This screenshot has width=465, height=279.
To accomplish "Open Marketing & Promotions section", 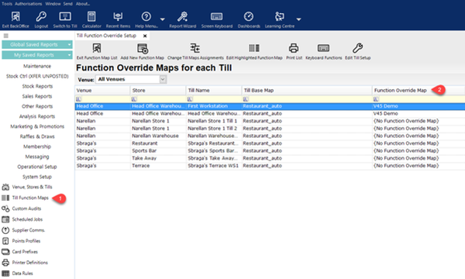I will [37, 126].
